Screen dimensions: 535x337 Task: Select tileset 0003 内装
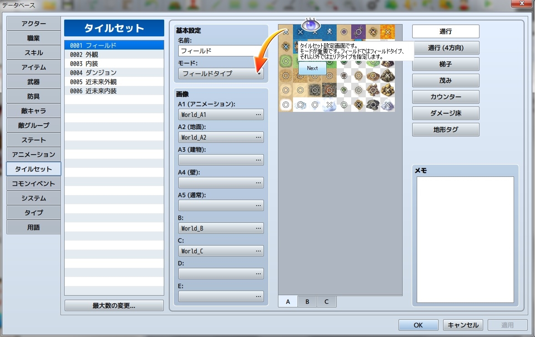point(114,64)
